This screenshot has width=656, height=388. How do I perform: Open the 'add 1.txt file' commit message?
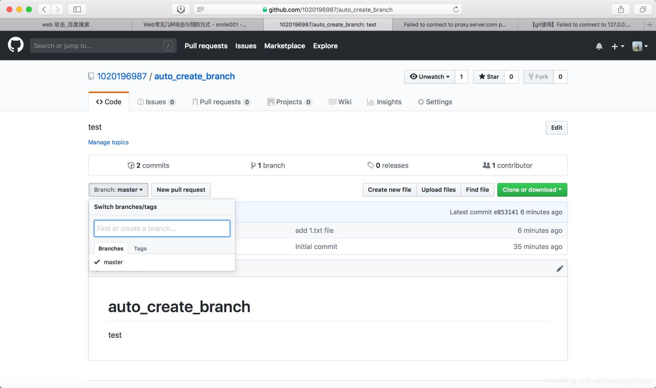coord(314,230)
